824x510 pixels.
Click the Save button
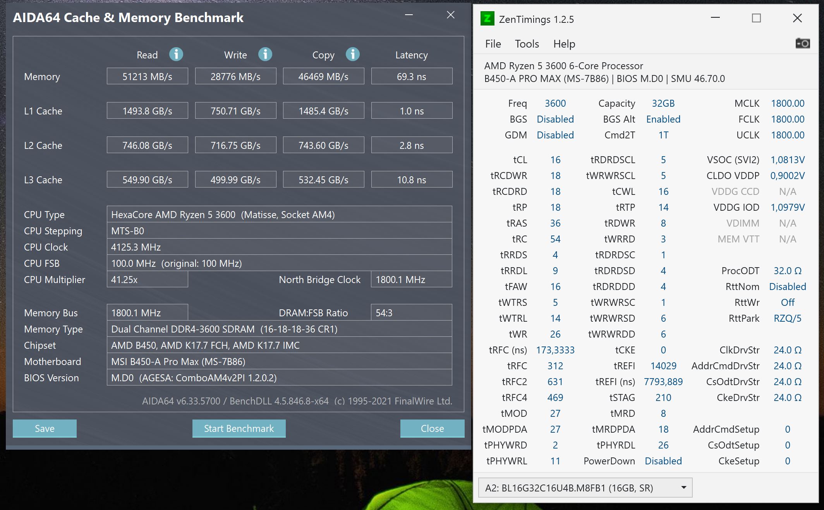[45, 428]
